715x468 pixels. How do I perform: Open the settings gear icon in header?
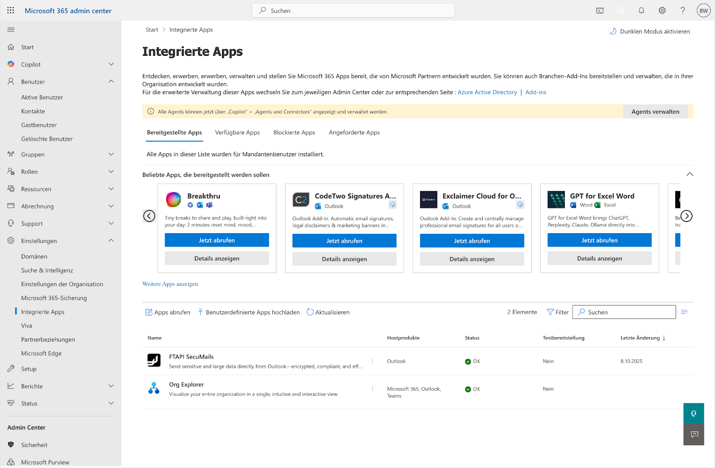pos(662,10)
